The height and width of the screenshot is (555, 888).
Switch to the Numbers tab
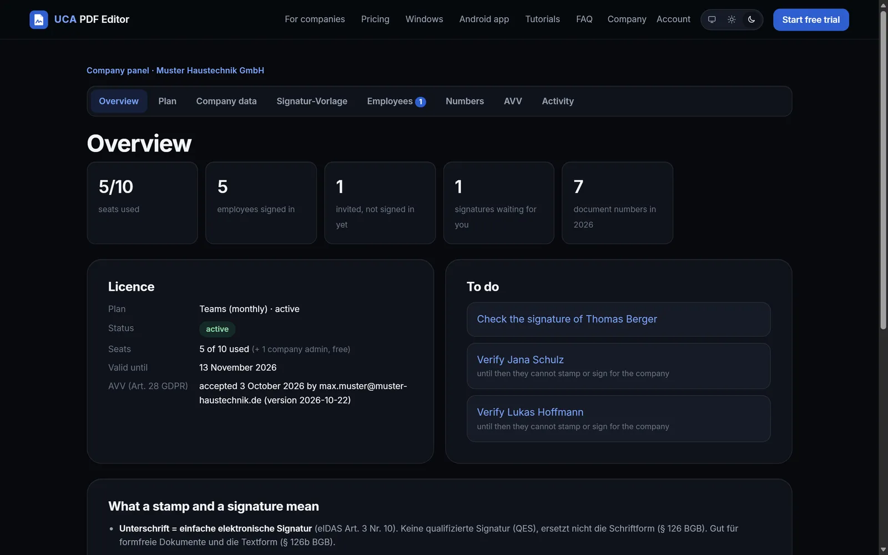[x=465, y=101]
